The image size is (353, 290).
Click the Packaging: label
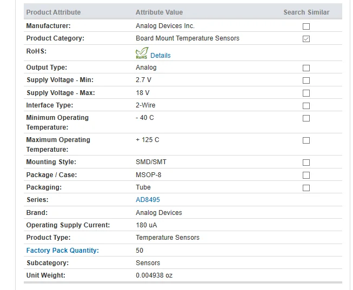click(44, 187)
